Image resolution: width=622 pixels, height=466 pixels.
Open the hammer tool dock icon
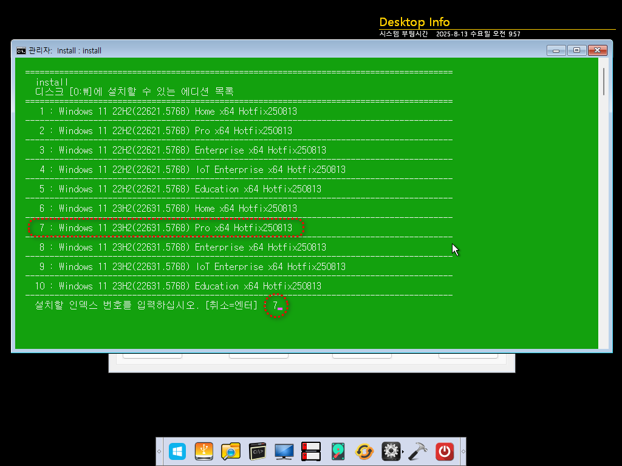pyautogui.click(x=418, y=451)
